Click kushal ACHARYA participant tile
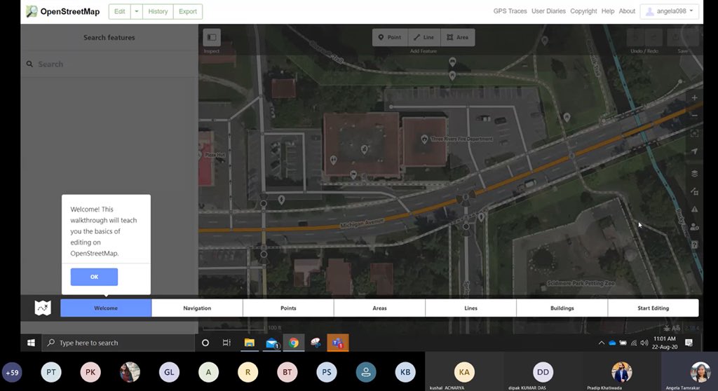 [x=464, y=373]
